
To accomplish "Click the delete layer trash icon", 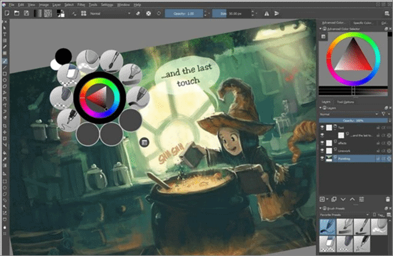I will (387, 200).
